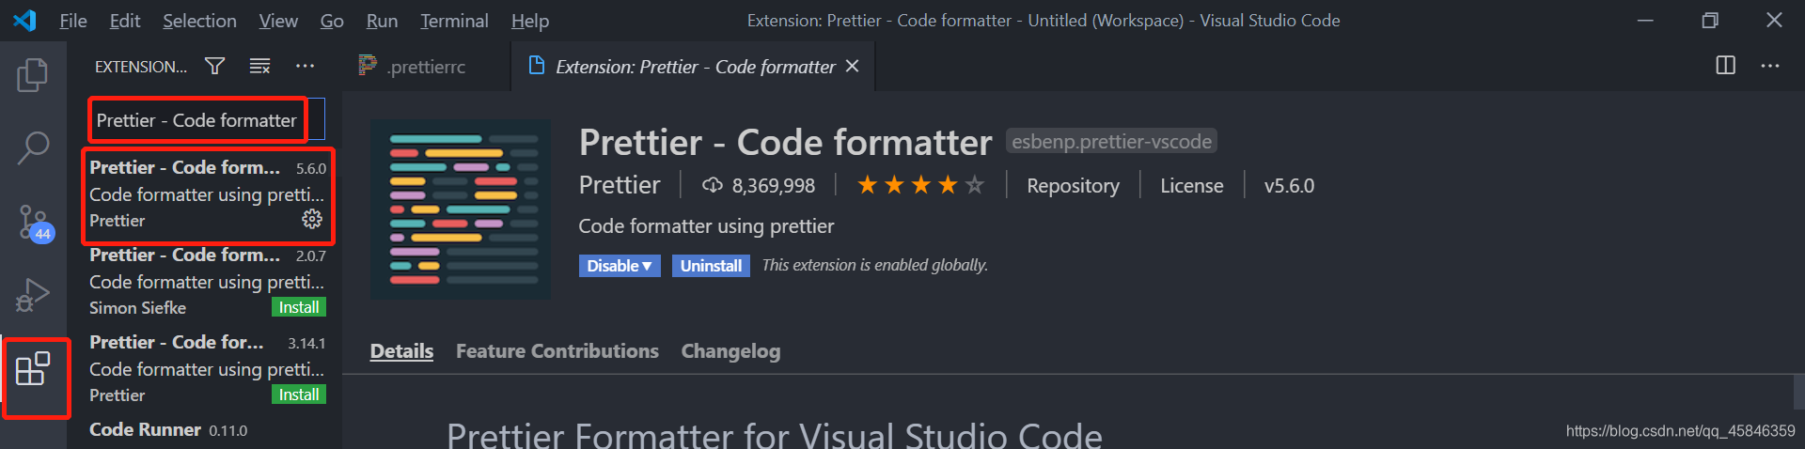1805x449 pixels.
Task: Select installed Prettier 5.6.0 list entry
Action: 207,194
